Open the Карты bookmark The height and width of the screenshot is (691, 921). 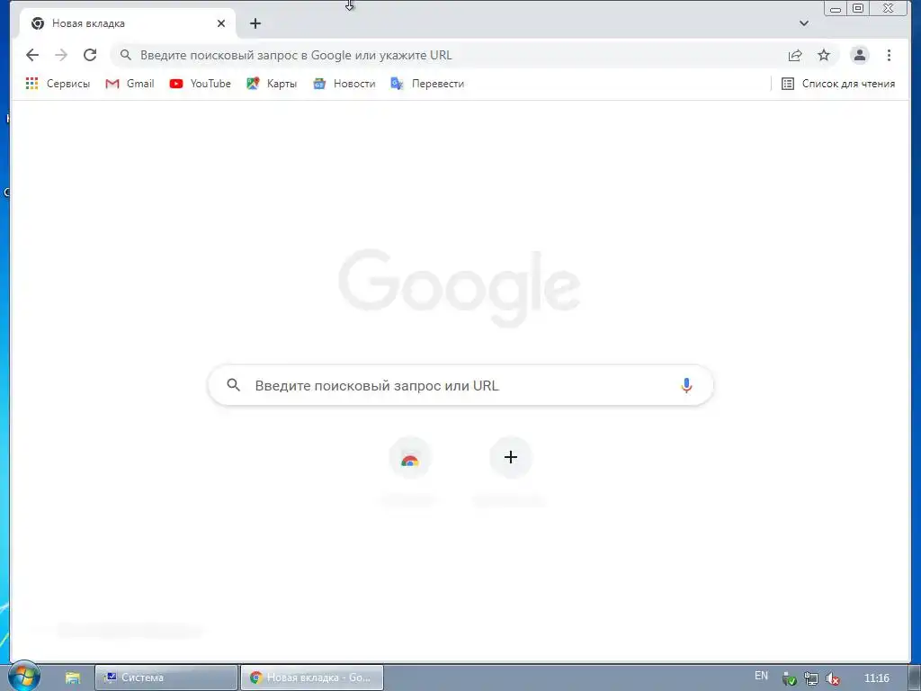point(272,84)
